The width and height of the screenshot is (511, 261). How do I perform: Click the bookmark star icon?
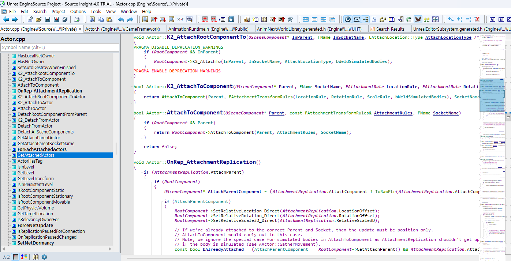pyautogui.click(x=231, y=19)
